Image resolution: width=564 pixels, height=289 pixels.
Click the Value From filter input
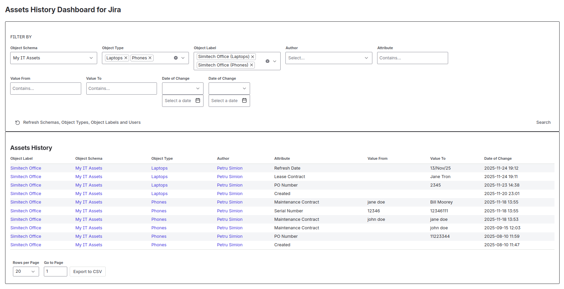point(46,89)
